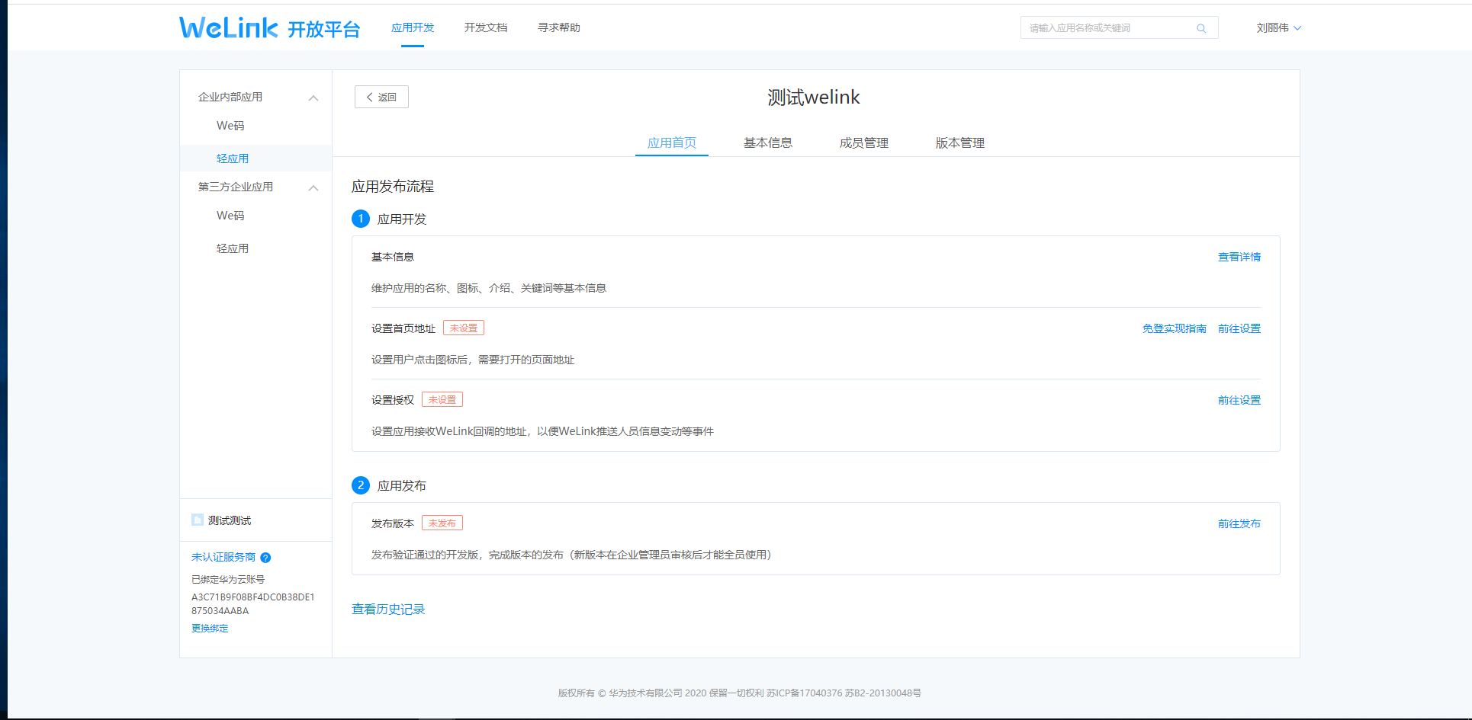The height and width of the screenshot is (720, 1472).
Task: Switch to the 基本信息 tab
Action: click(767, 143)
